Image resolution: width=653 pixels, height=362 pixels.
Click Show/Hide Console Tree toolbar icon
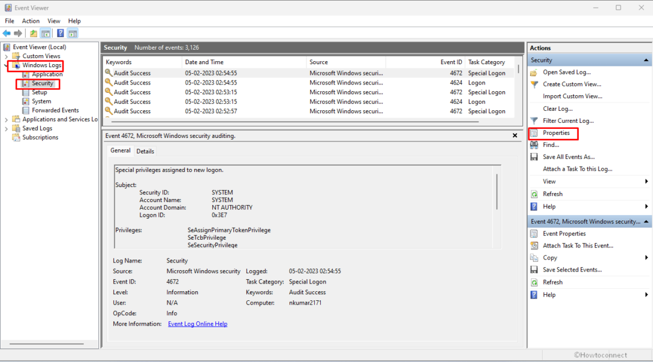46,34
